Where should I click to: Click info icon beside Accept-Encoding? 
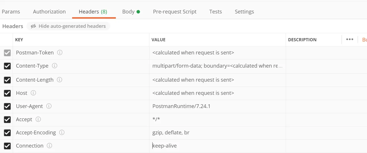coord(62,132)
